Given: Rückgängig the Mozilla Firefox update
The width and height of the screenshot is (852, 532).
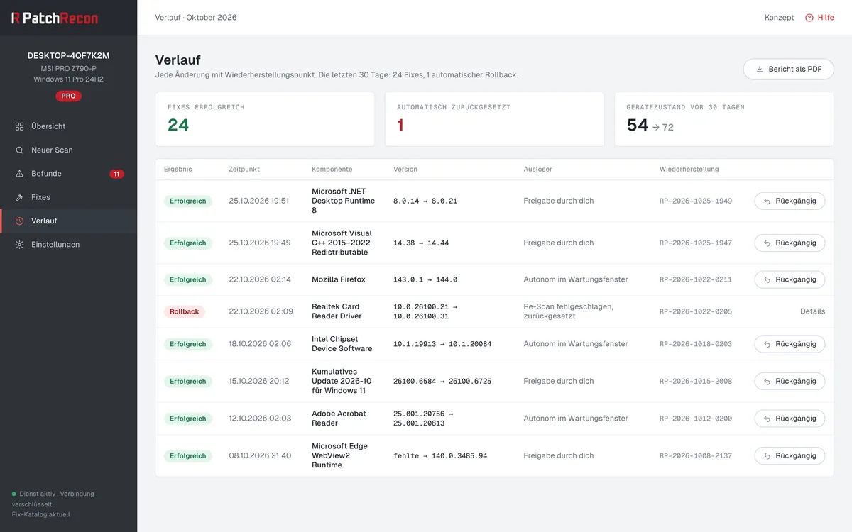Looking at the screenshot, I should coord(790,279).
